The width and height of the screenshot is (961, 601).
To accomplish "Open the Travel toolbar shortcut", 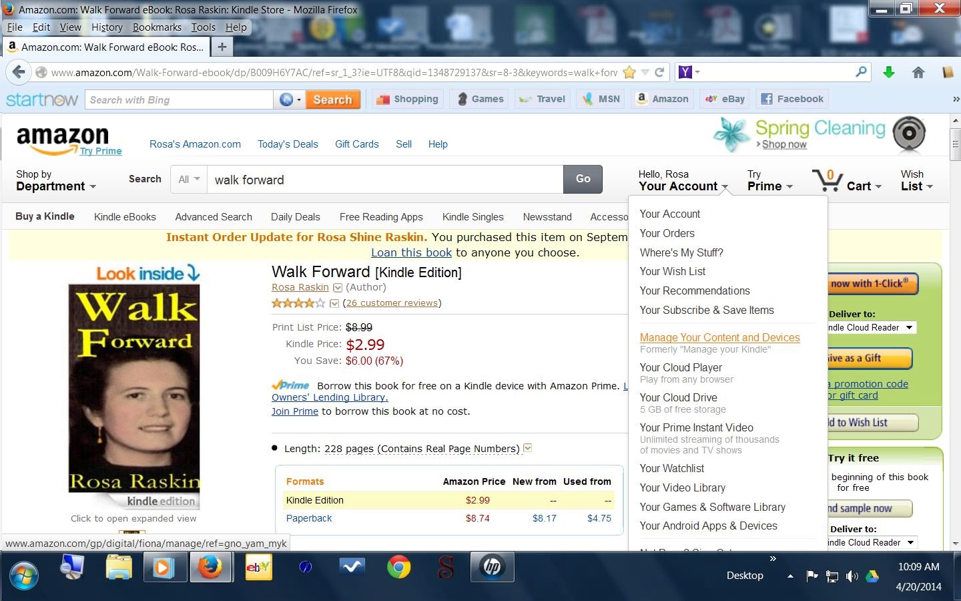I will coord(542,99).
